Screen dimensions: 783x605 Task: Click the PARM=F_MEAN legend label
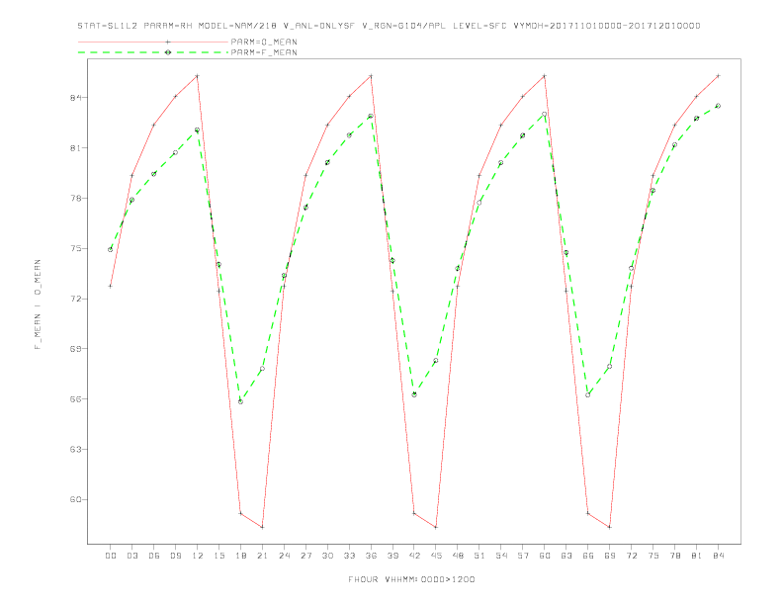point(264,52)
